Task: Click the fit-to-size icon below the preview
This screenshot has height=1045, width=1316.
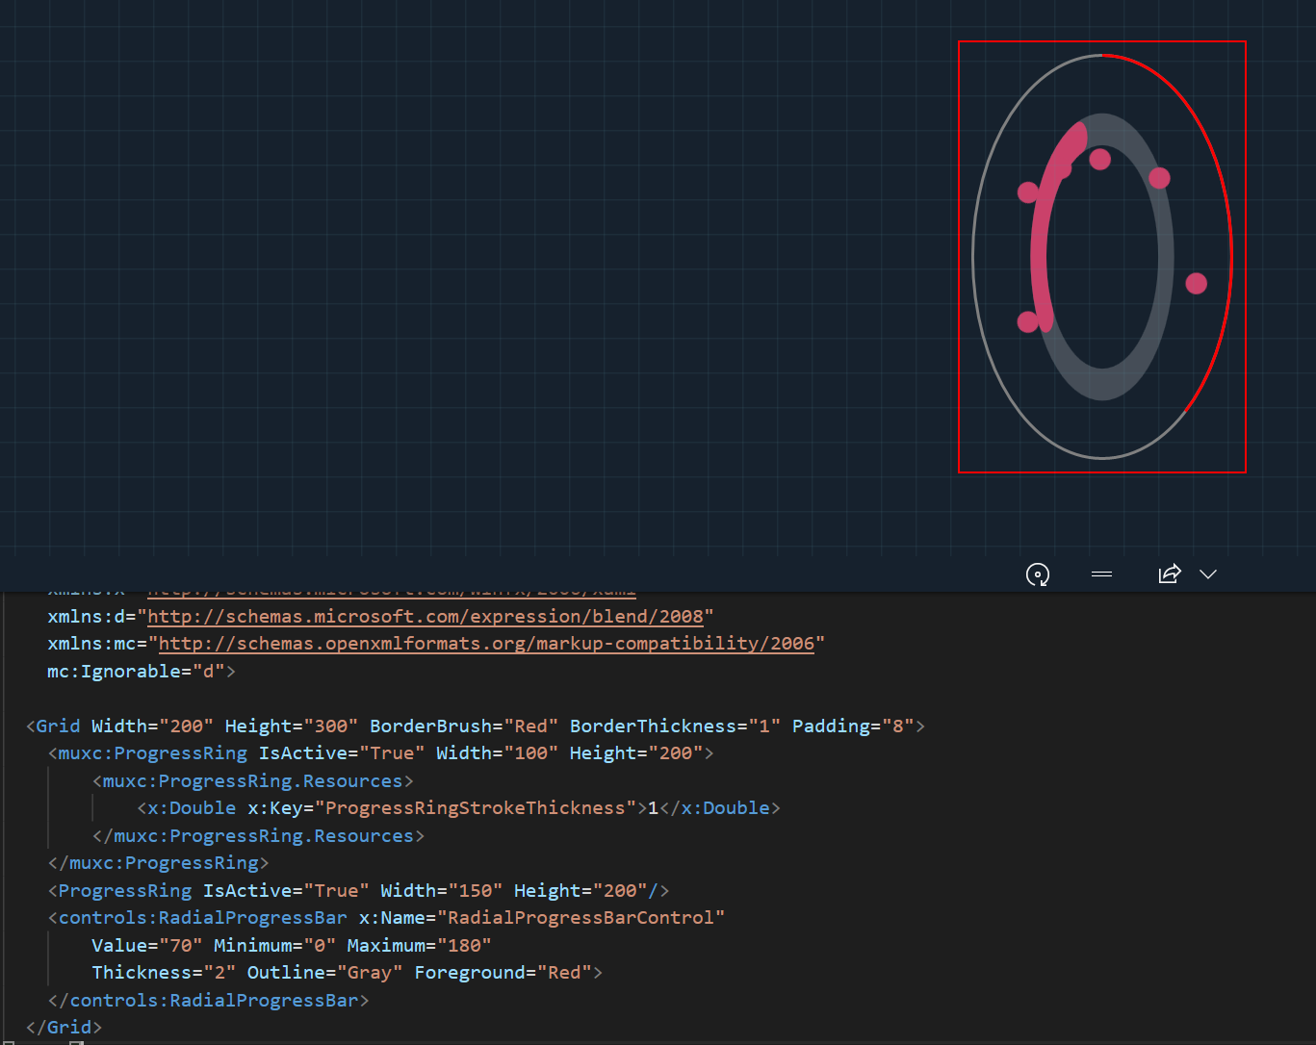Action: coord(1101,574)
